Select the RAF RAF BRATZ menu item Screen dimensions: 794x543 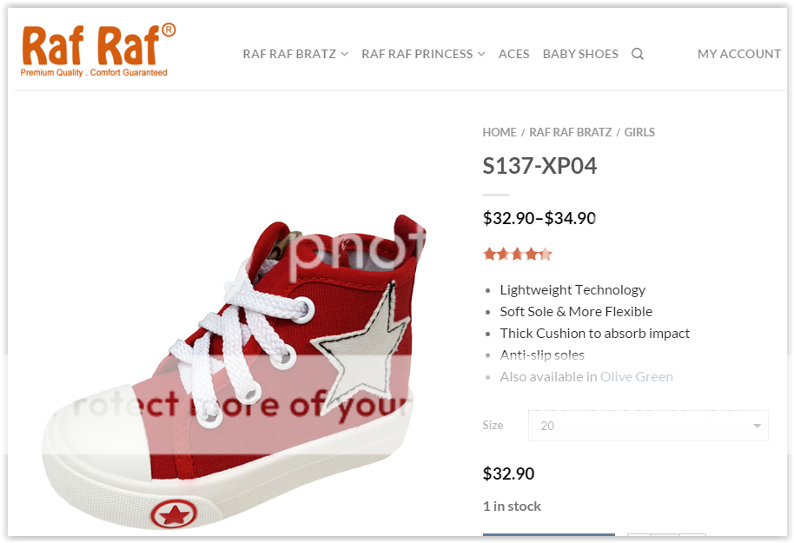pyautogui.click(x=289, y=54)
